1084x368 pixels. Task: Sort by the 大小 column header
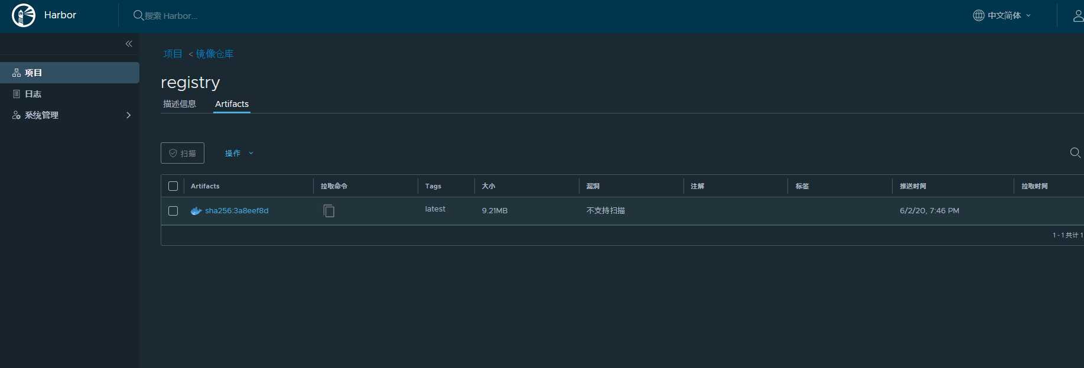(489, 186)
